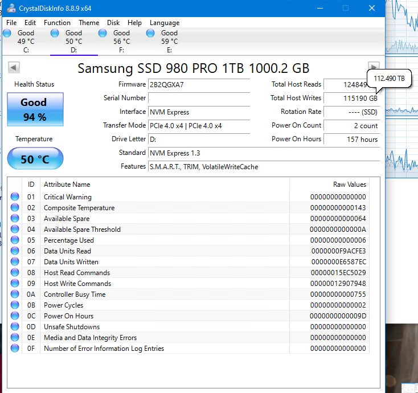
Task: Select the C: drive status orb
Action: click(x=7, y=33)
